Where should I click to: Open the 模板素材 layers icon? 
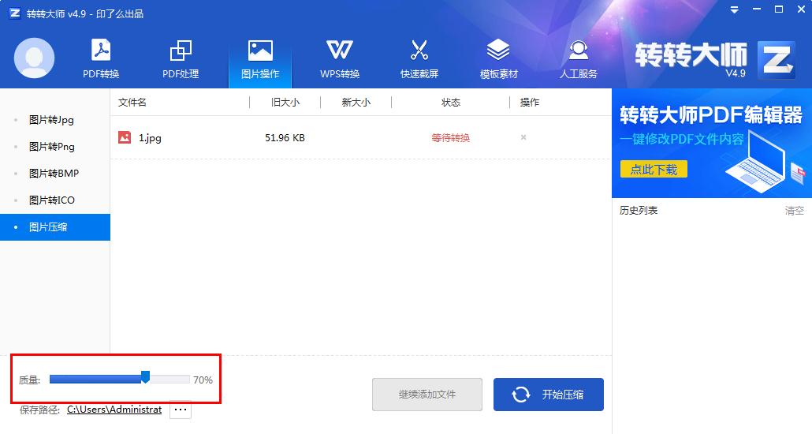pos(499,58)
